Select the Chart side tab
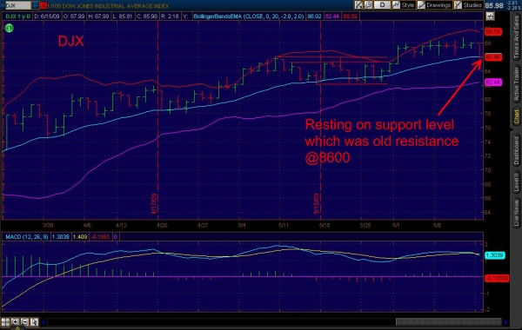This screenshot has height=330, width=522. coord(516,117)
